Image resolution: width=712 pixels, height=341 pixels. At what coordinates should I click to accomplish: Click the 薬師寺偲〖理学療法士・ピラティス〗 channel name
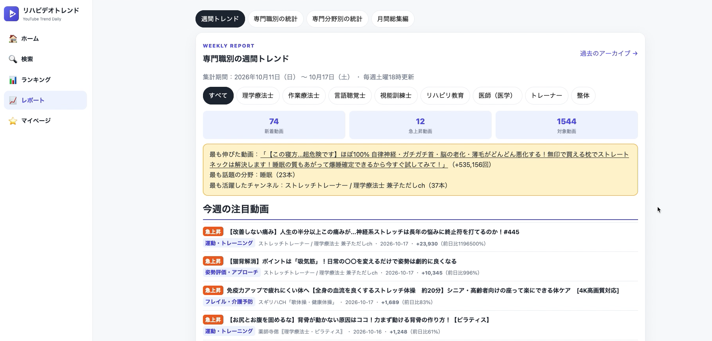[x=301, y=332]
